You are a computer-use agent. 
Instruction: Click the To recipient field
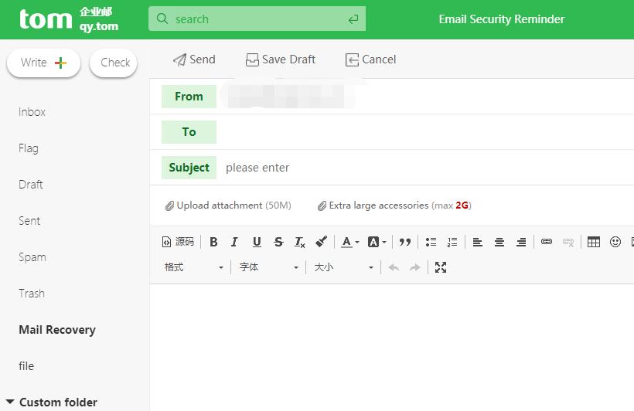click(x=424, y=132)
